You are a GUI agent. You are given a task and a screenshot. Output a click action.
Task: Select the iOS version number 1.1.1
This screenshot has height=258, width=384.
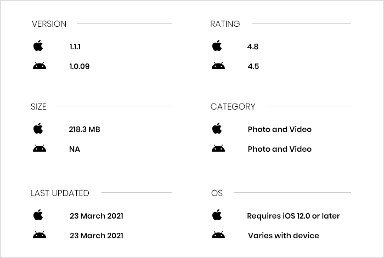(75, 47)
